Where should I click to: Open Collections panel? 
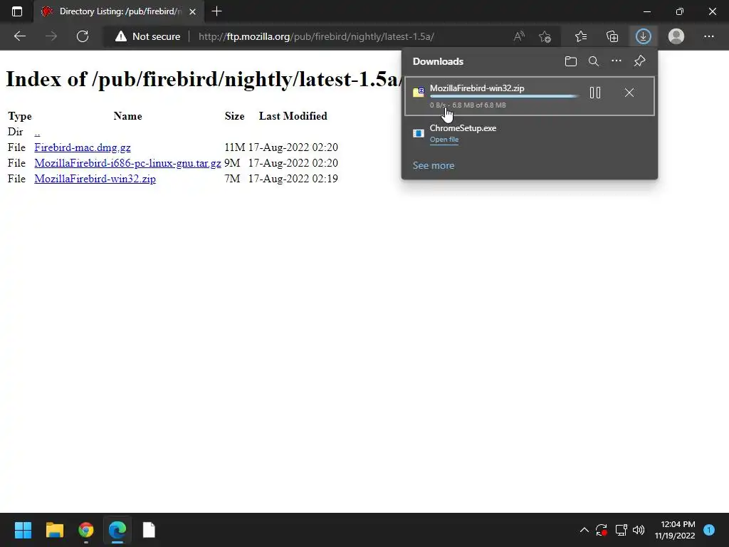[x=612, y=36]
